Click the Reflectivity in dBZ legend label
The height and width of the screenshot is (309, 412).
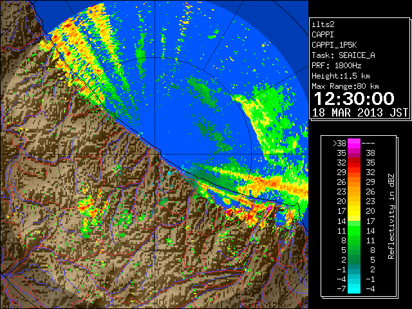tap(391, 216)
